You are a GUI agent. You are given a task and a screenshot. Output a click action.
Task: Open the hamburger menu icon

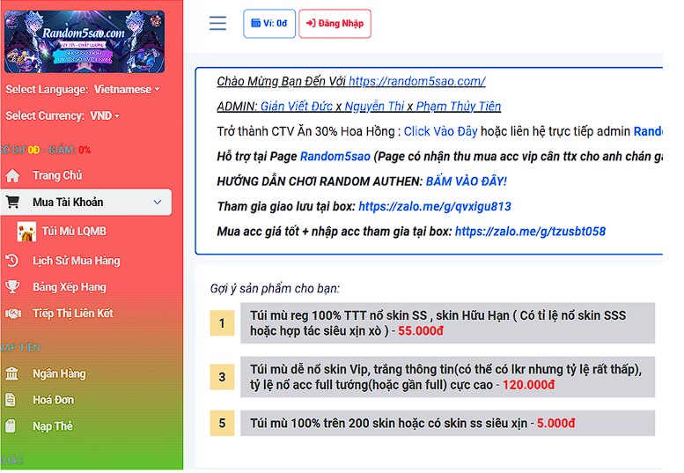click(217, 23)
